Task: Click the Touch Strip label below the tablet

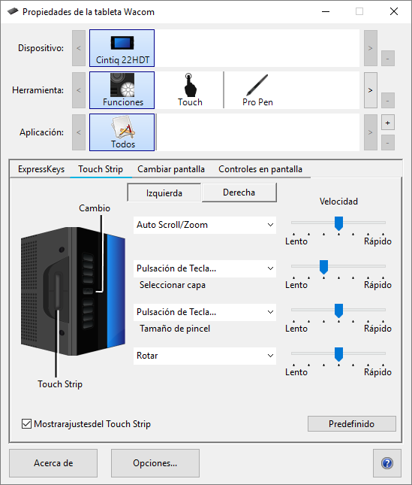Action: click(x=60, y=384)
